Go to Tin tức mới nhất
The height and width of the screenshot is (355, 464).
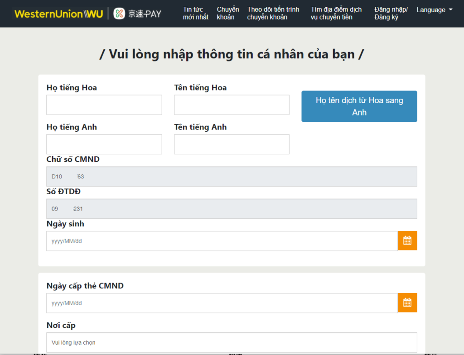196,13
